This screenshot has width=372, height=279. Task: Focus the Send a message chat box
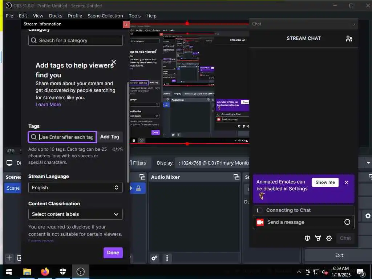tap(303, 222)
